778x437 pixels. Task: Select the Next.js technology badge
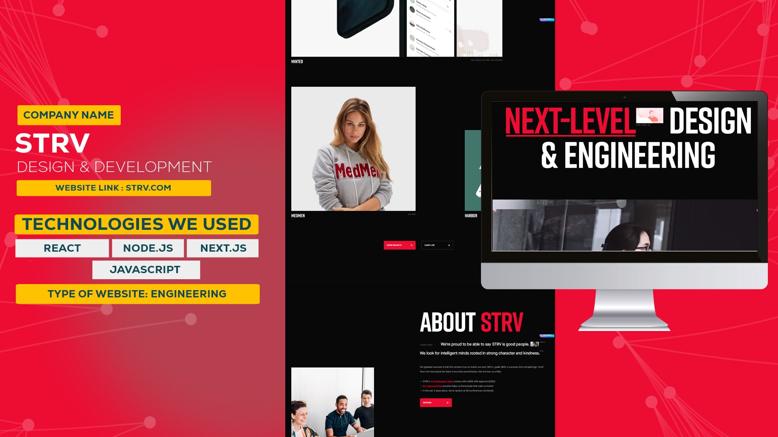223,248
